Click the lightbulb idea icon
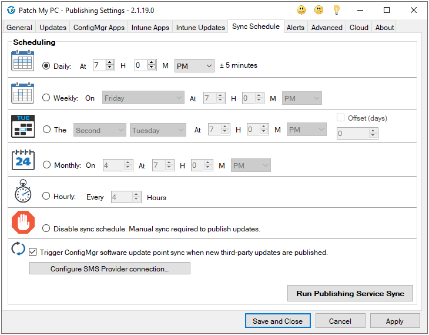 (336, 10)
